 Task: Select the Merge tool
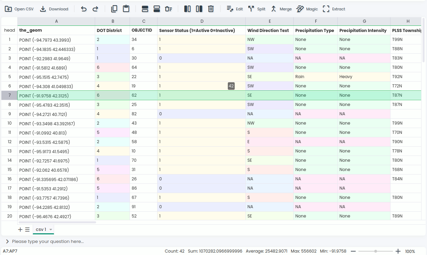281,9
